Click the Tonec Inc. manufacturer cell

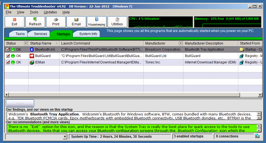(x=163, y=62)
